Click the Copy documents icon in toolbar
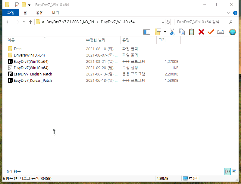 (182, 32)
